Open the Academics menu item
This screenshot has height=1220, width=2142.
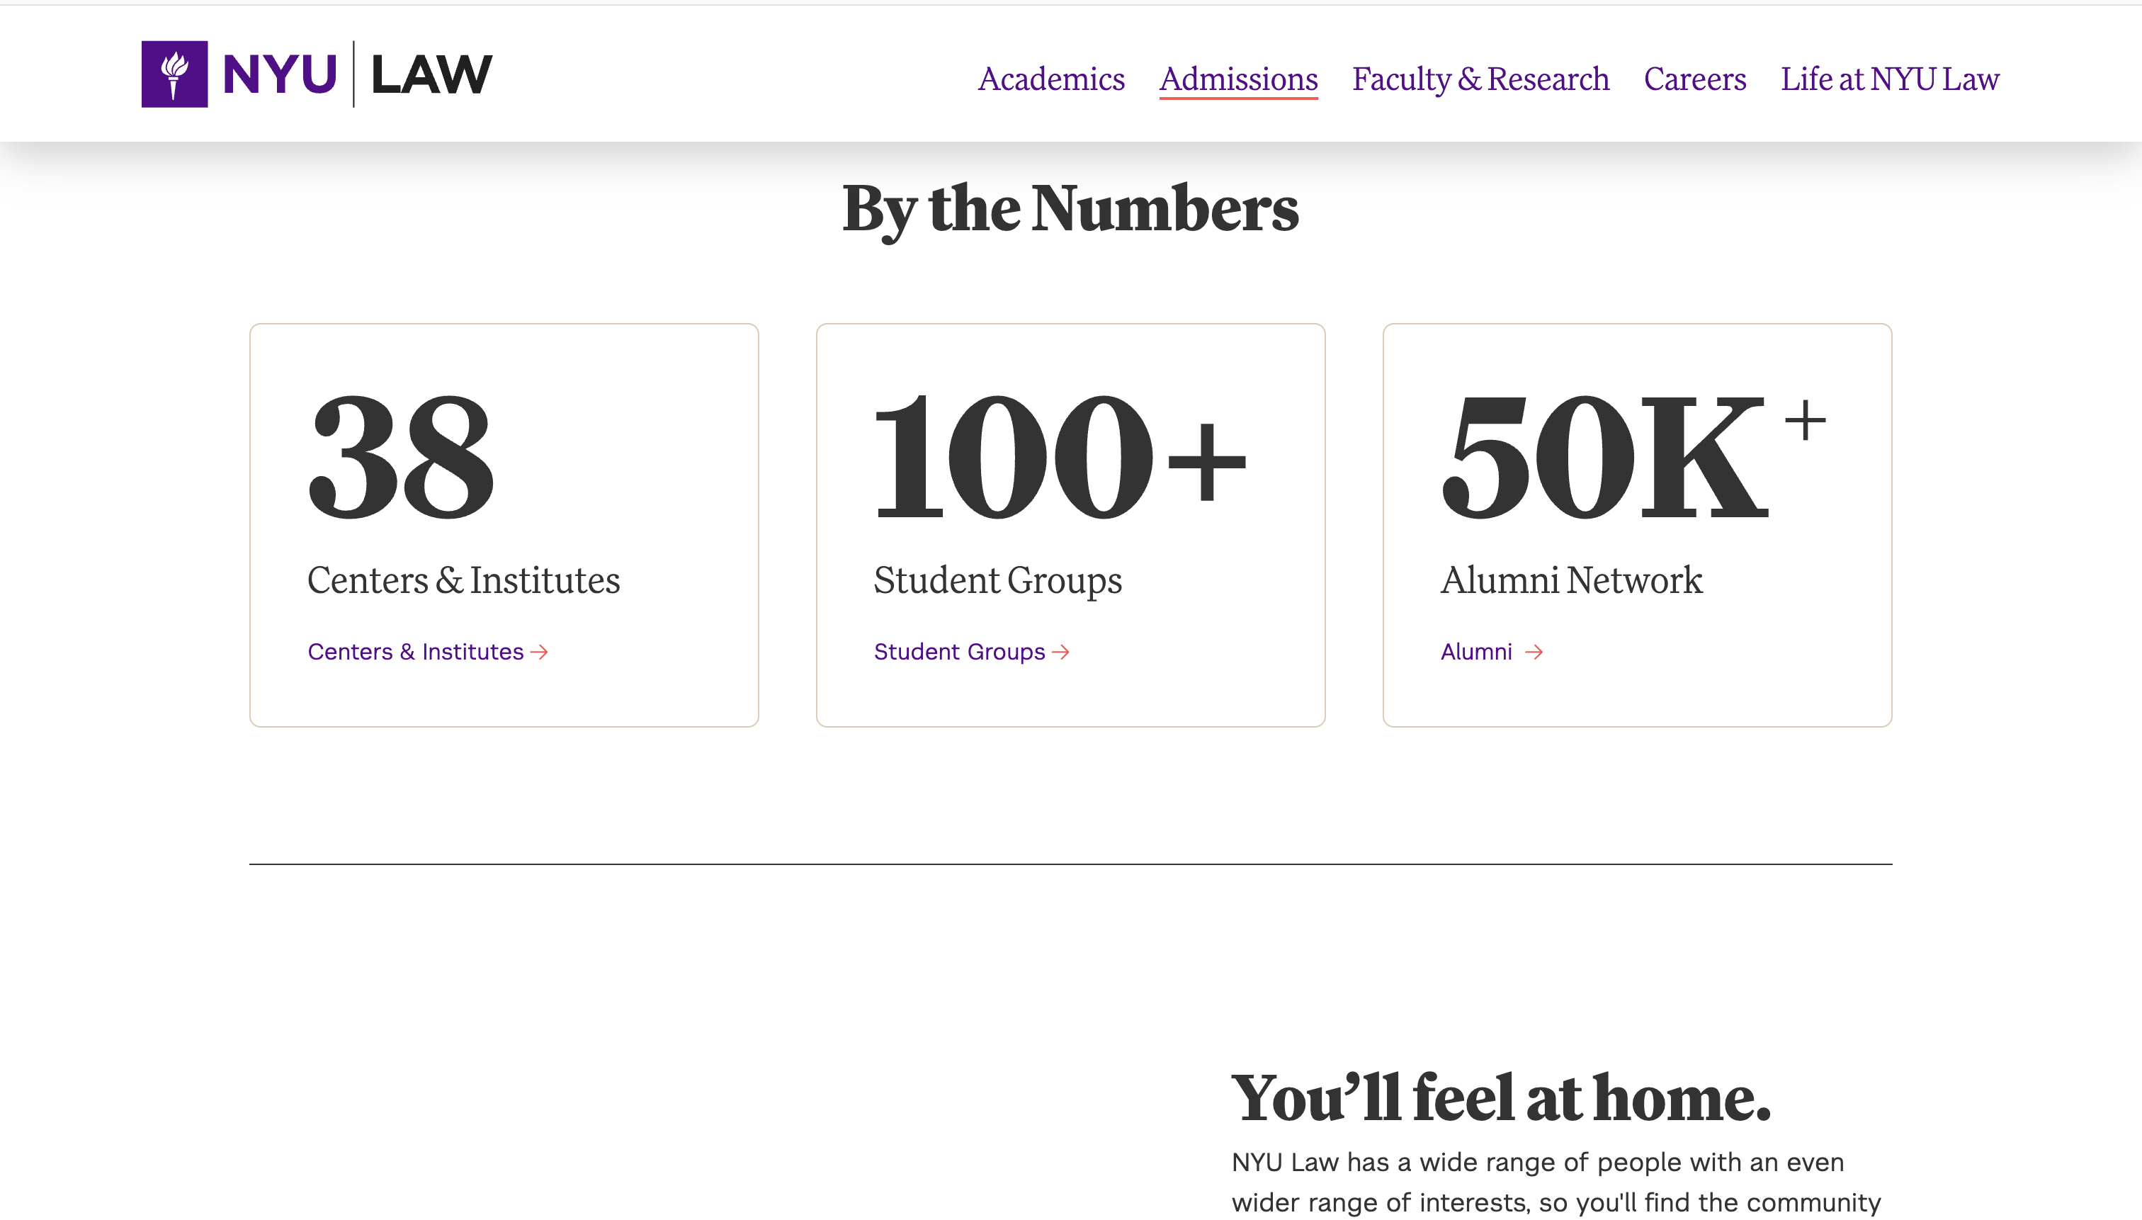(1052, 79)
